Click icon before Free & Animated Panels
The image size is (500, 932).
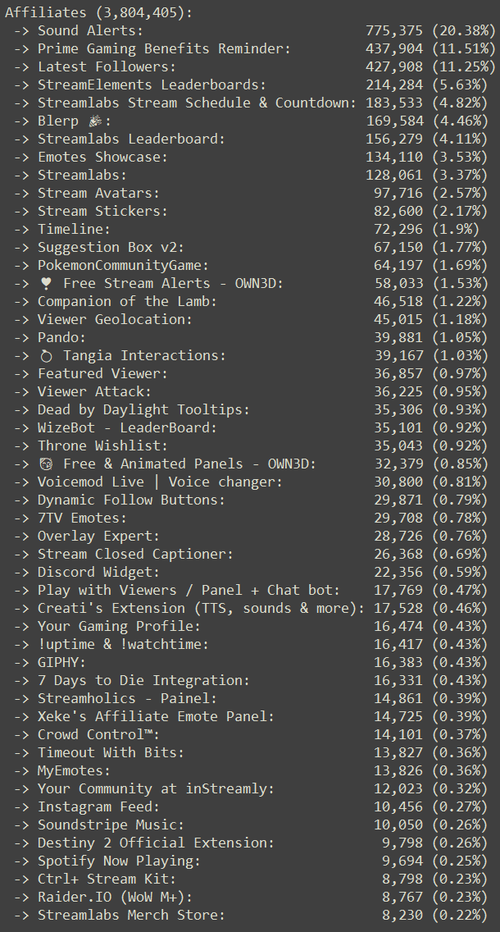click(x=46, y=464)
